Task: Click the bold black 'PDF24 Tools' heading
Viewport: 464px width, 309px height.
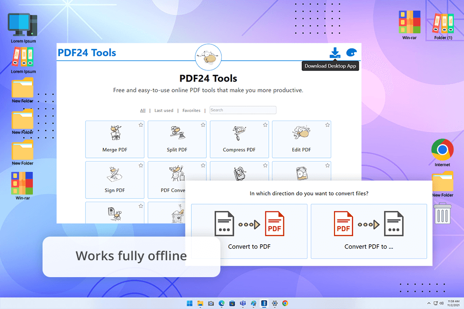Action: (208, 78)
